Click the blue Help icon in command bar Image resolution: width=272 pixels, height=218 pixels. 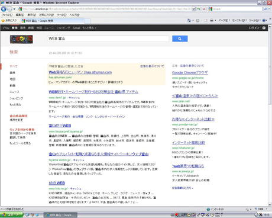(x=264, y=20)
